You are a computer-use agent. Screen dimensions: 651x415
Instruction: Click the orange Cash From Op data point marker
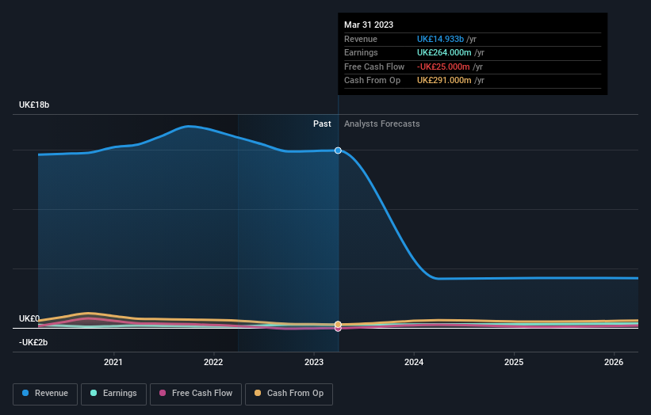pos(338,324)
